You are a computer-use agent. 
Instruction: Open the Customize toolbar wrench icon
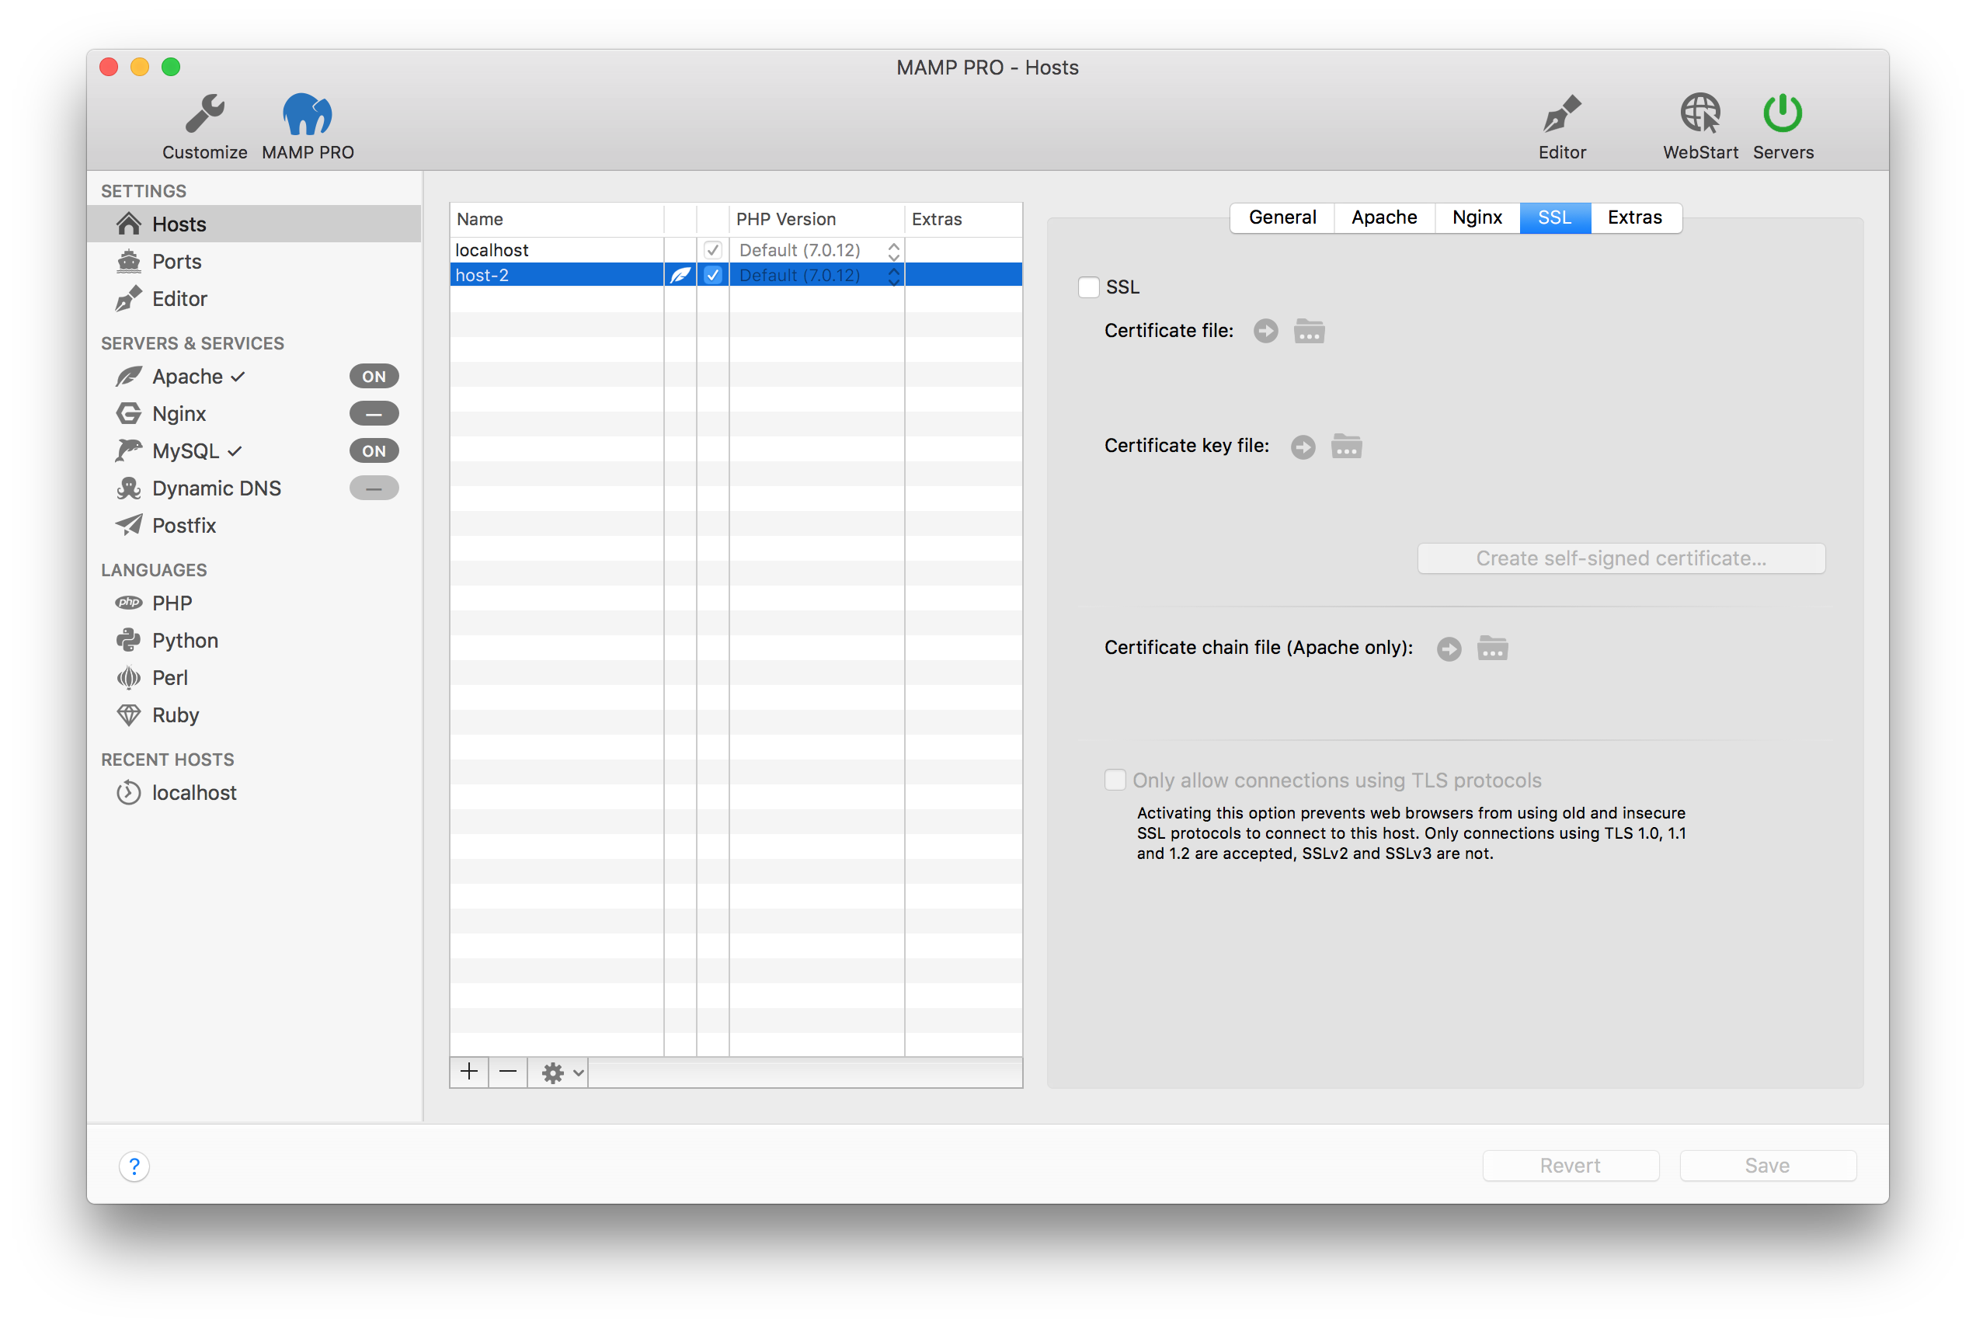click(205, 114)
